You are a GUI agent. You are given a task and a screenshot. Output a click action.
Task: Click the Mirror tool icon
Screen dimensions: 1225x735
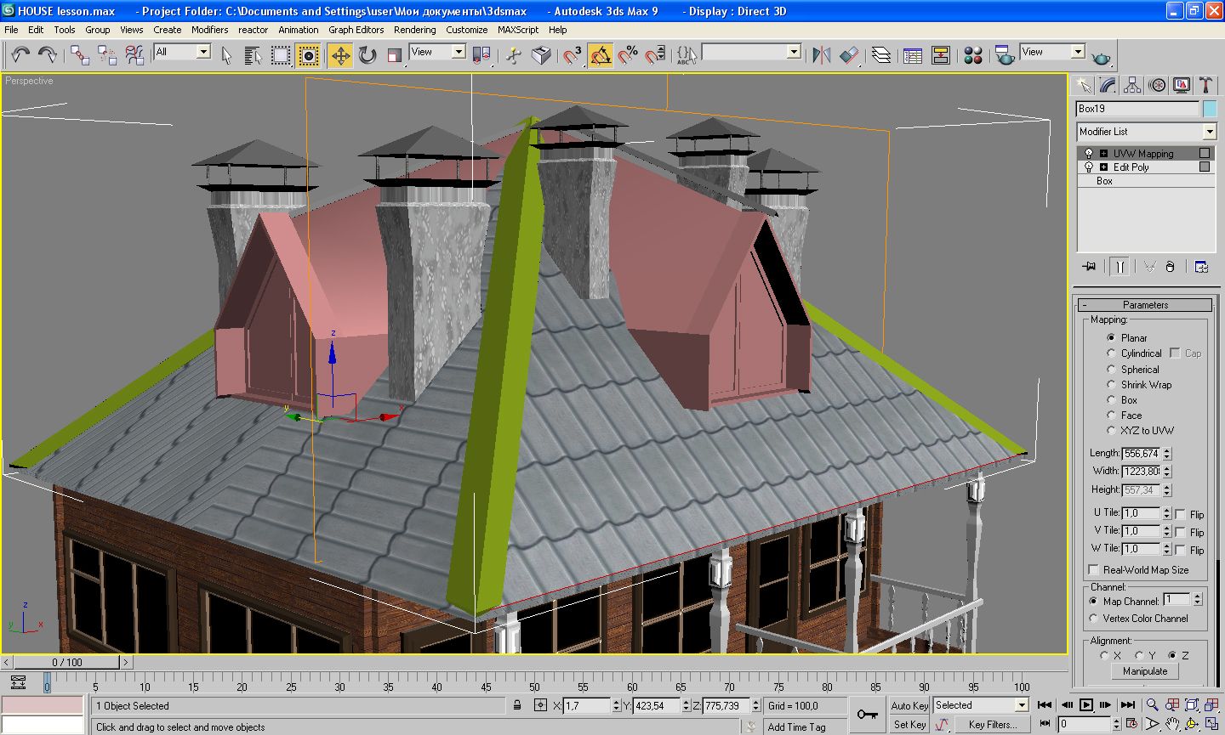point(822,55)
